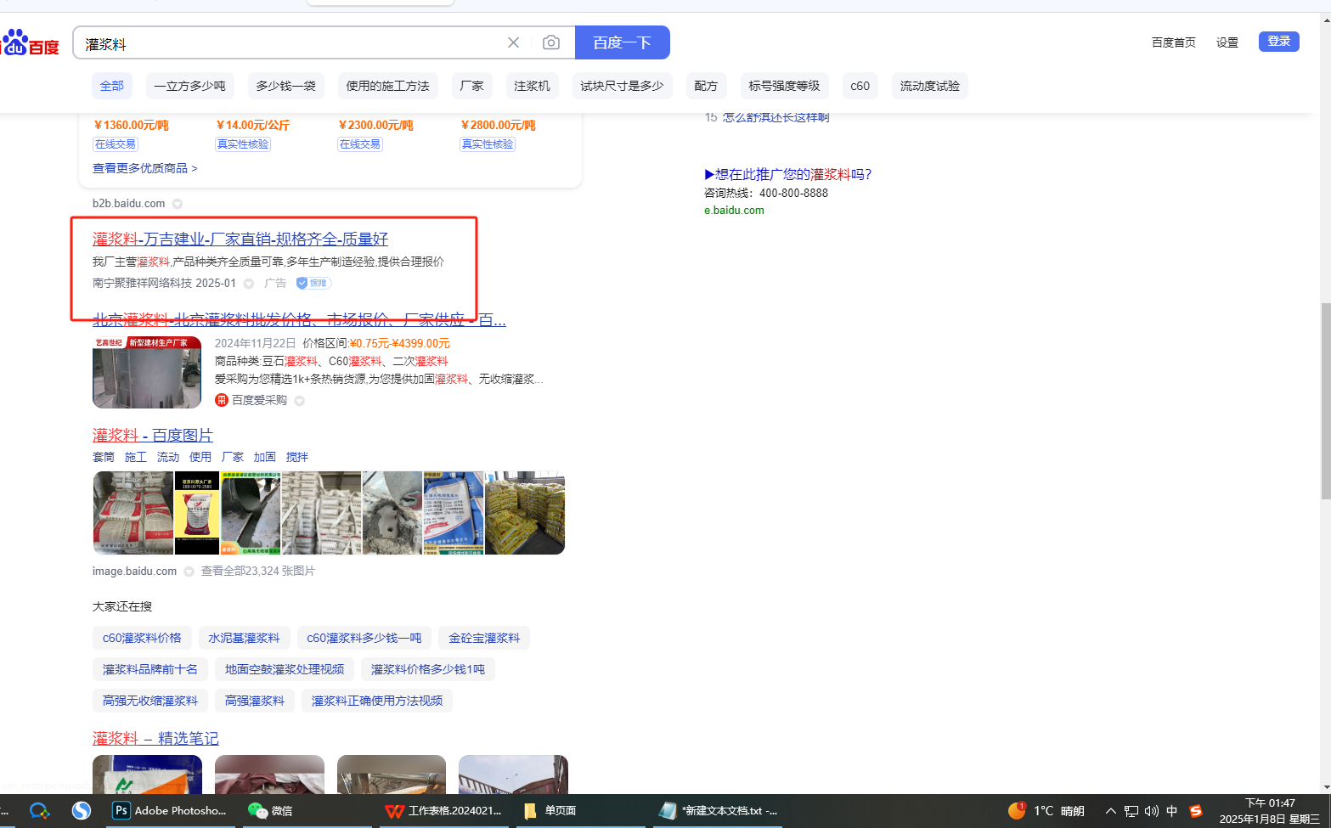This screenshot has height=828, width=1331.
Task: Click the Sogou input method tray icon
Action: (1196, 811)
